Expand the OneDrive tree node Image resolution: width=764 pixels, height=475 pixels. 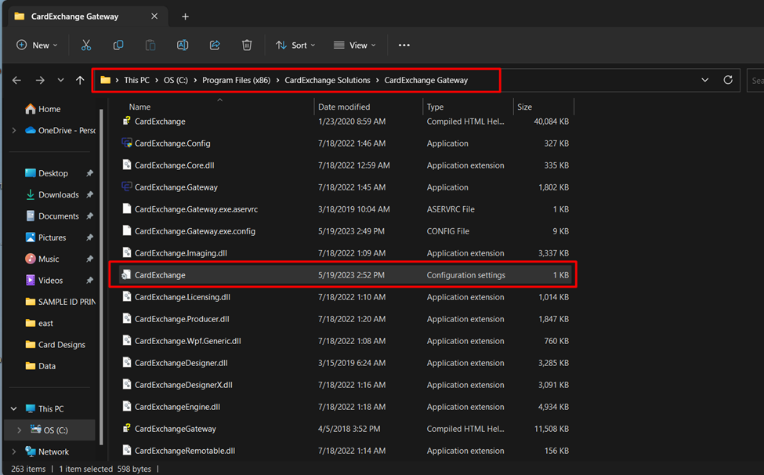click(x=14, y=131)
